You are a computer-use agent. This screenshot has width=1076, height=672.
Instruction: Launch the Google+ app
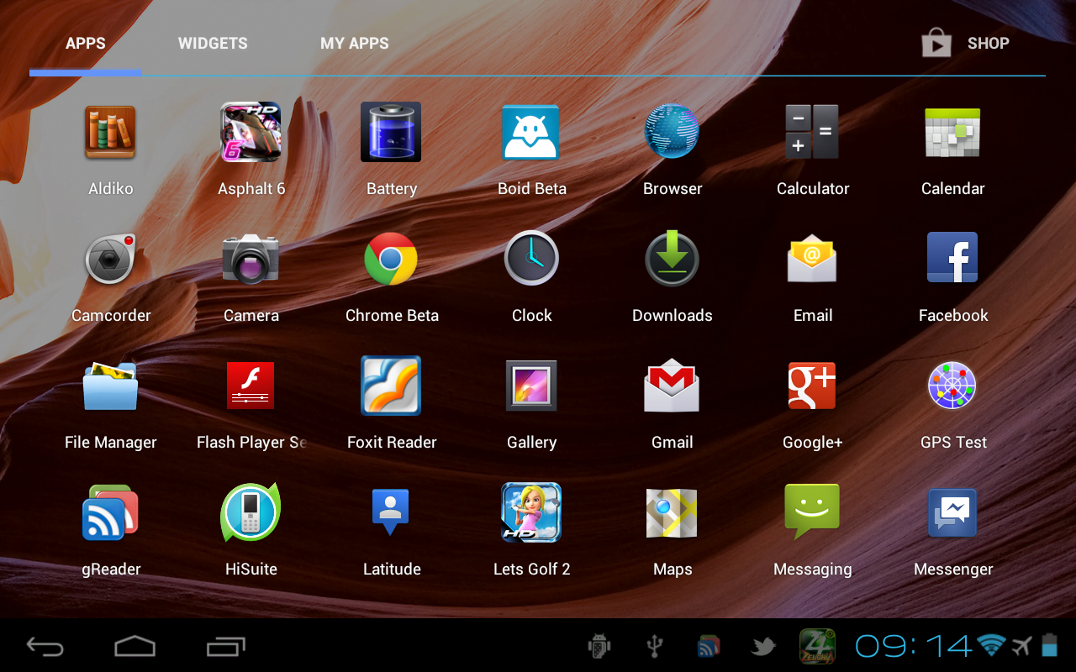(812, 386)
